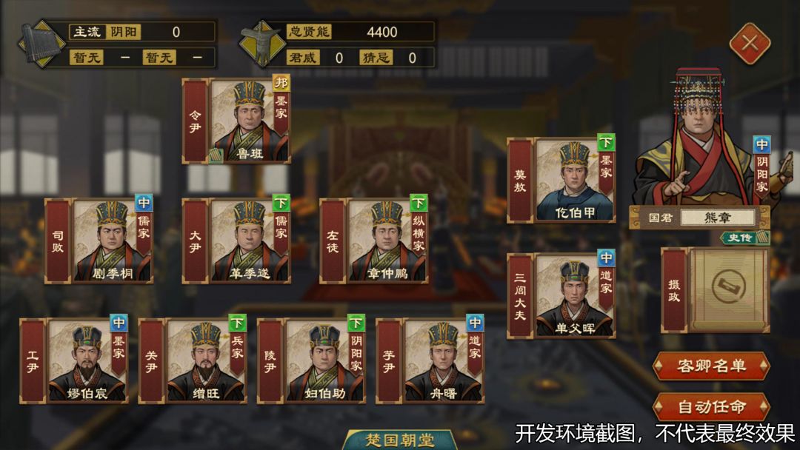The width and height of the screenshot is (800, 450).
Task: Select the 楚国朝堂 tab at bottom
Action: (x=400, y=440)
